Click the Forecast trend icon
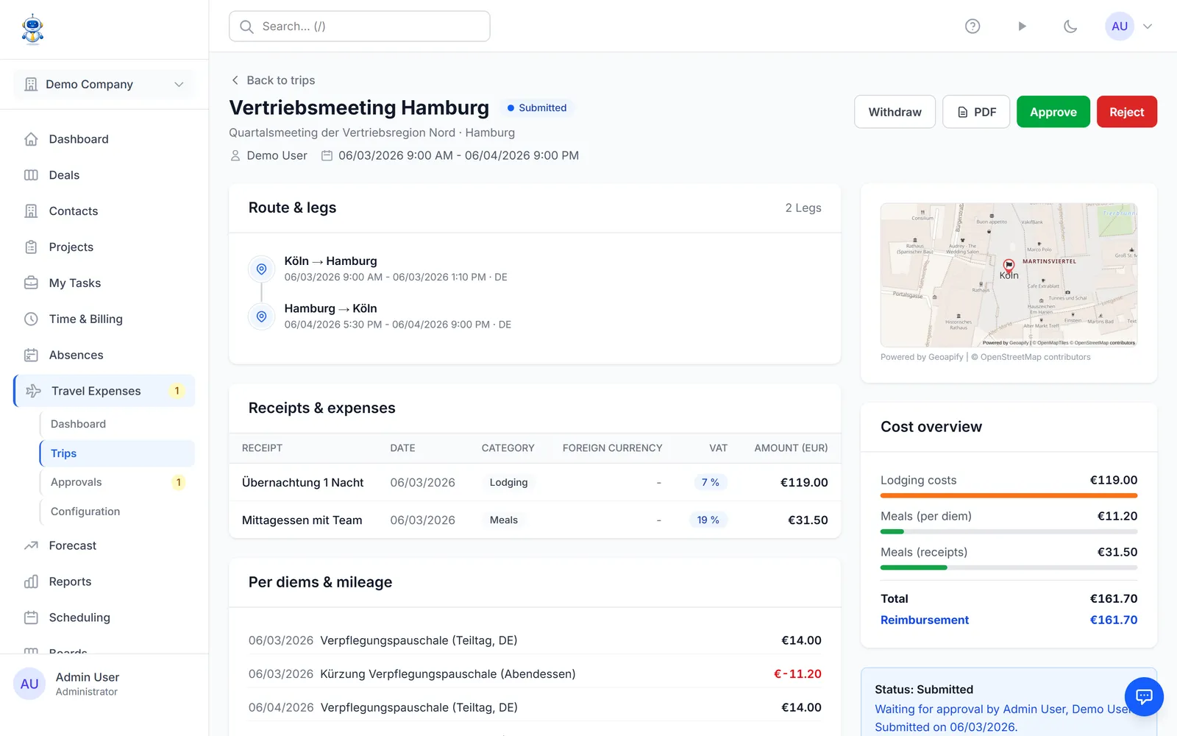Screen dimensions: 1177x736 31,546
